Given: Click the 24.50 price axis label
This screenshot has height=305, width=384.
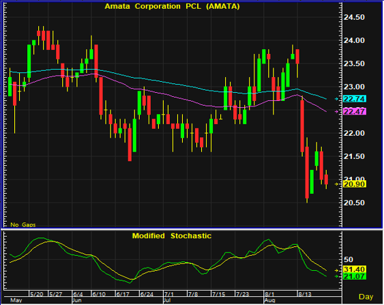Looking at the screenshot, I should pyautogui.click(x=354, y=17).
